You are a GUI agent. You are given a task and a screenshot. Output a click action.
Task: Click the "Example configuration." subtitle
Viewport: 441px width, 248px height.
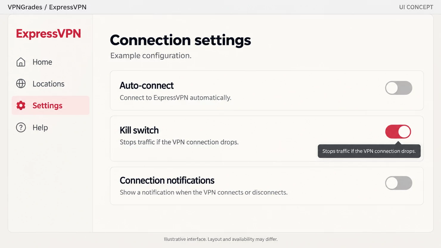[x=151, y=56]
